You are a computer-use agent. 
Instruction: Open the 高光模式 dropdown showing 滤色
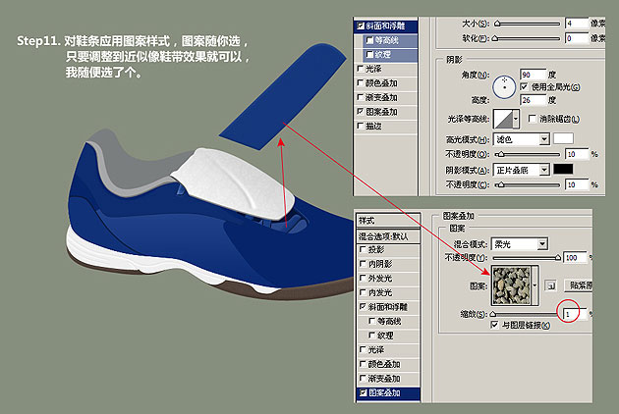pos(521,140)
